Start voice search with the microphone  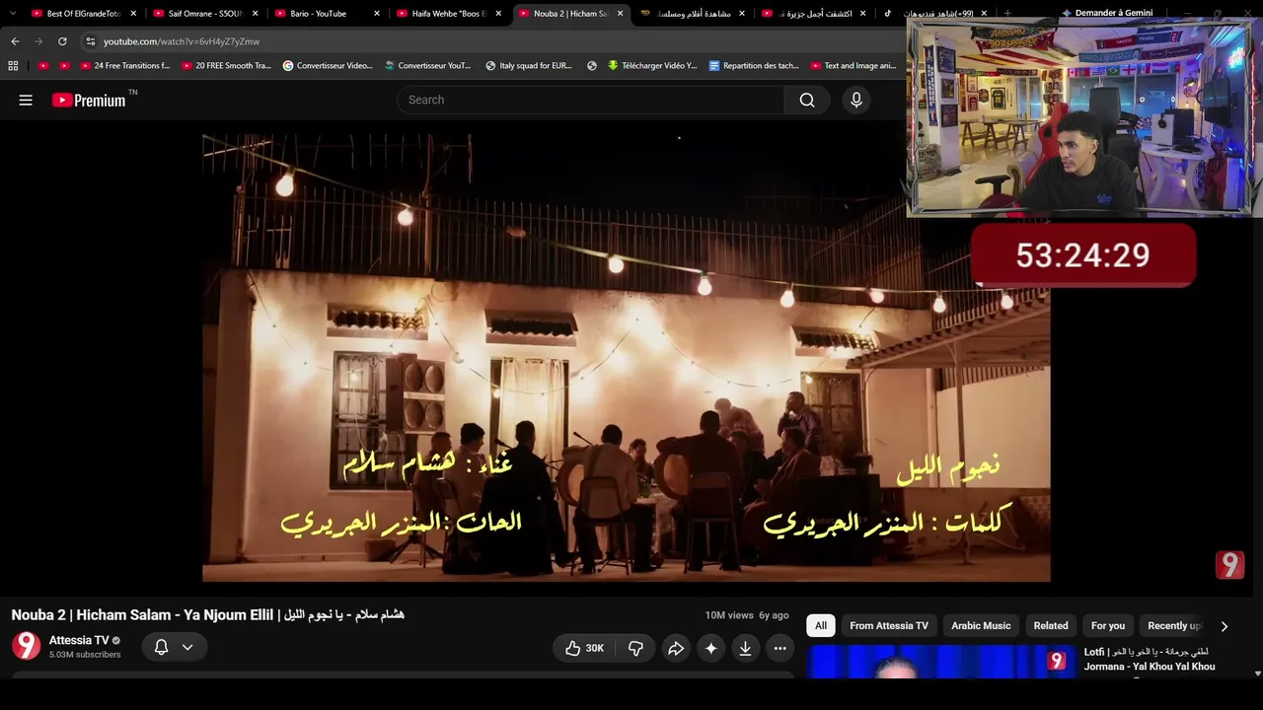pyautogui.click(x=856, y=100)
